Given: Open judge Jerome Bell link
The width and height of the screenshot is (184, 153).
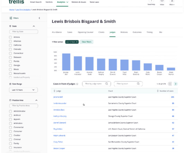Looking at the screenshot, I should (x=58, y=97).
